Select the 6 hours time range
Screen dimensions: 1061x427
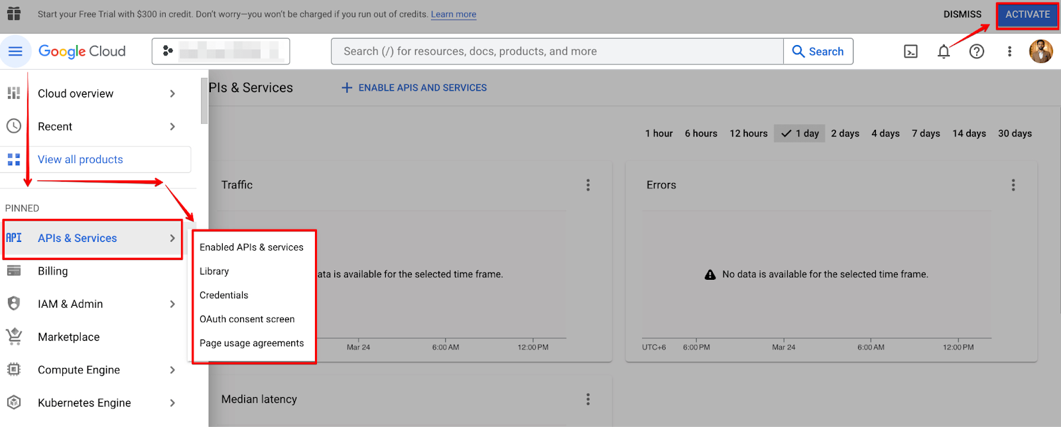701,133
